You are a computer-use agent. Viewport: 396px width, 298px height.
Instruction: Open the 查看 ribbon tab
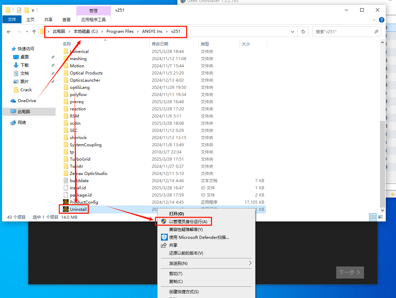tap(67, 20)
